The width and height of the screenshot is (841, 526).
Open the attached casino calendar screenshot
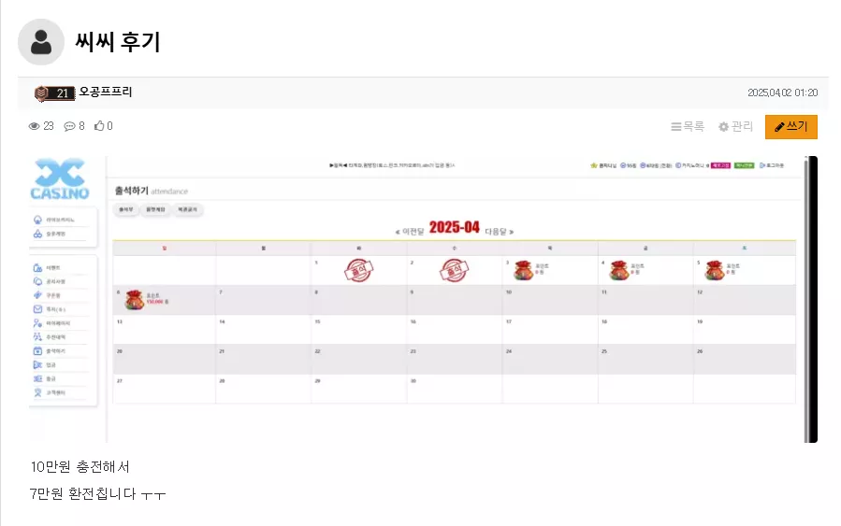coord(423,299)
